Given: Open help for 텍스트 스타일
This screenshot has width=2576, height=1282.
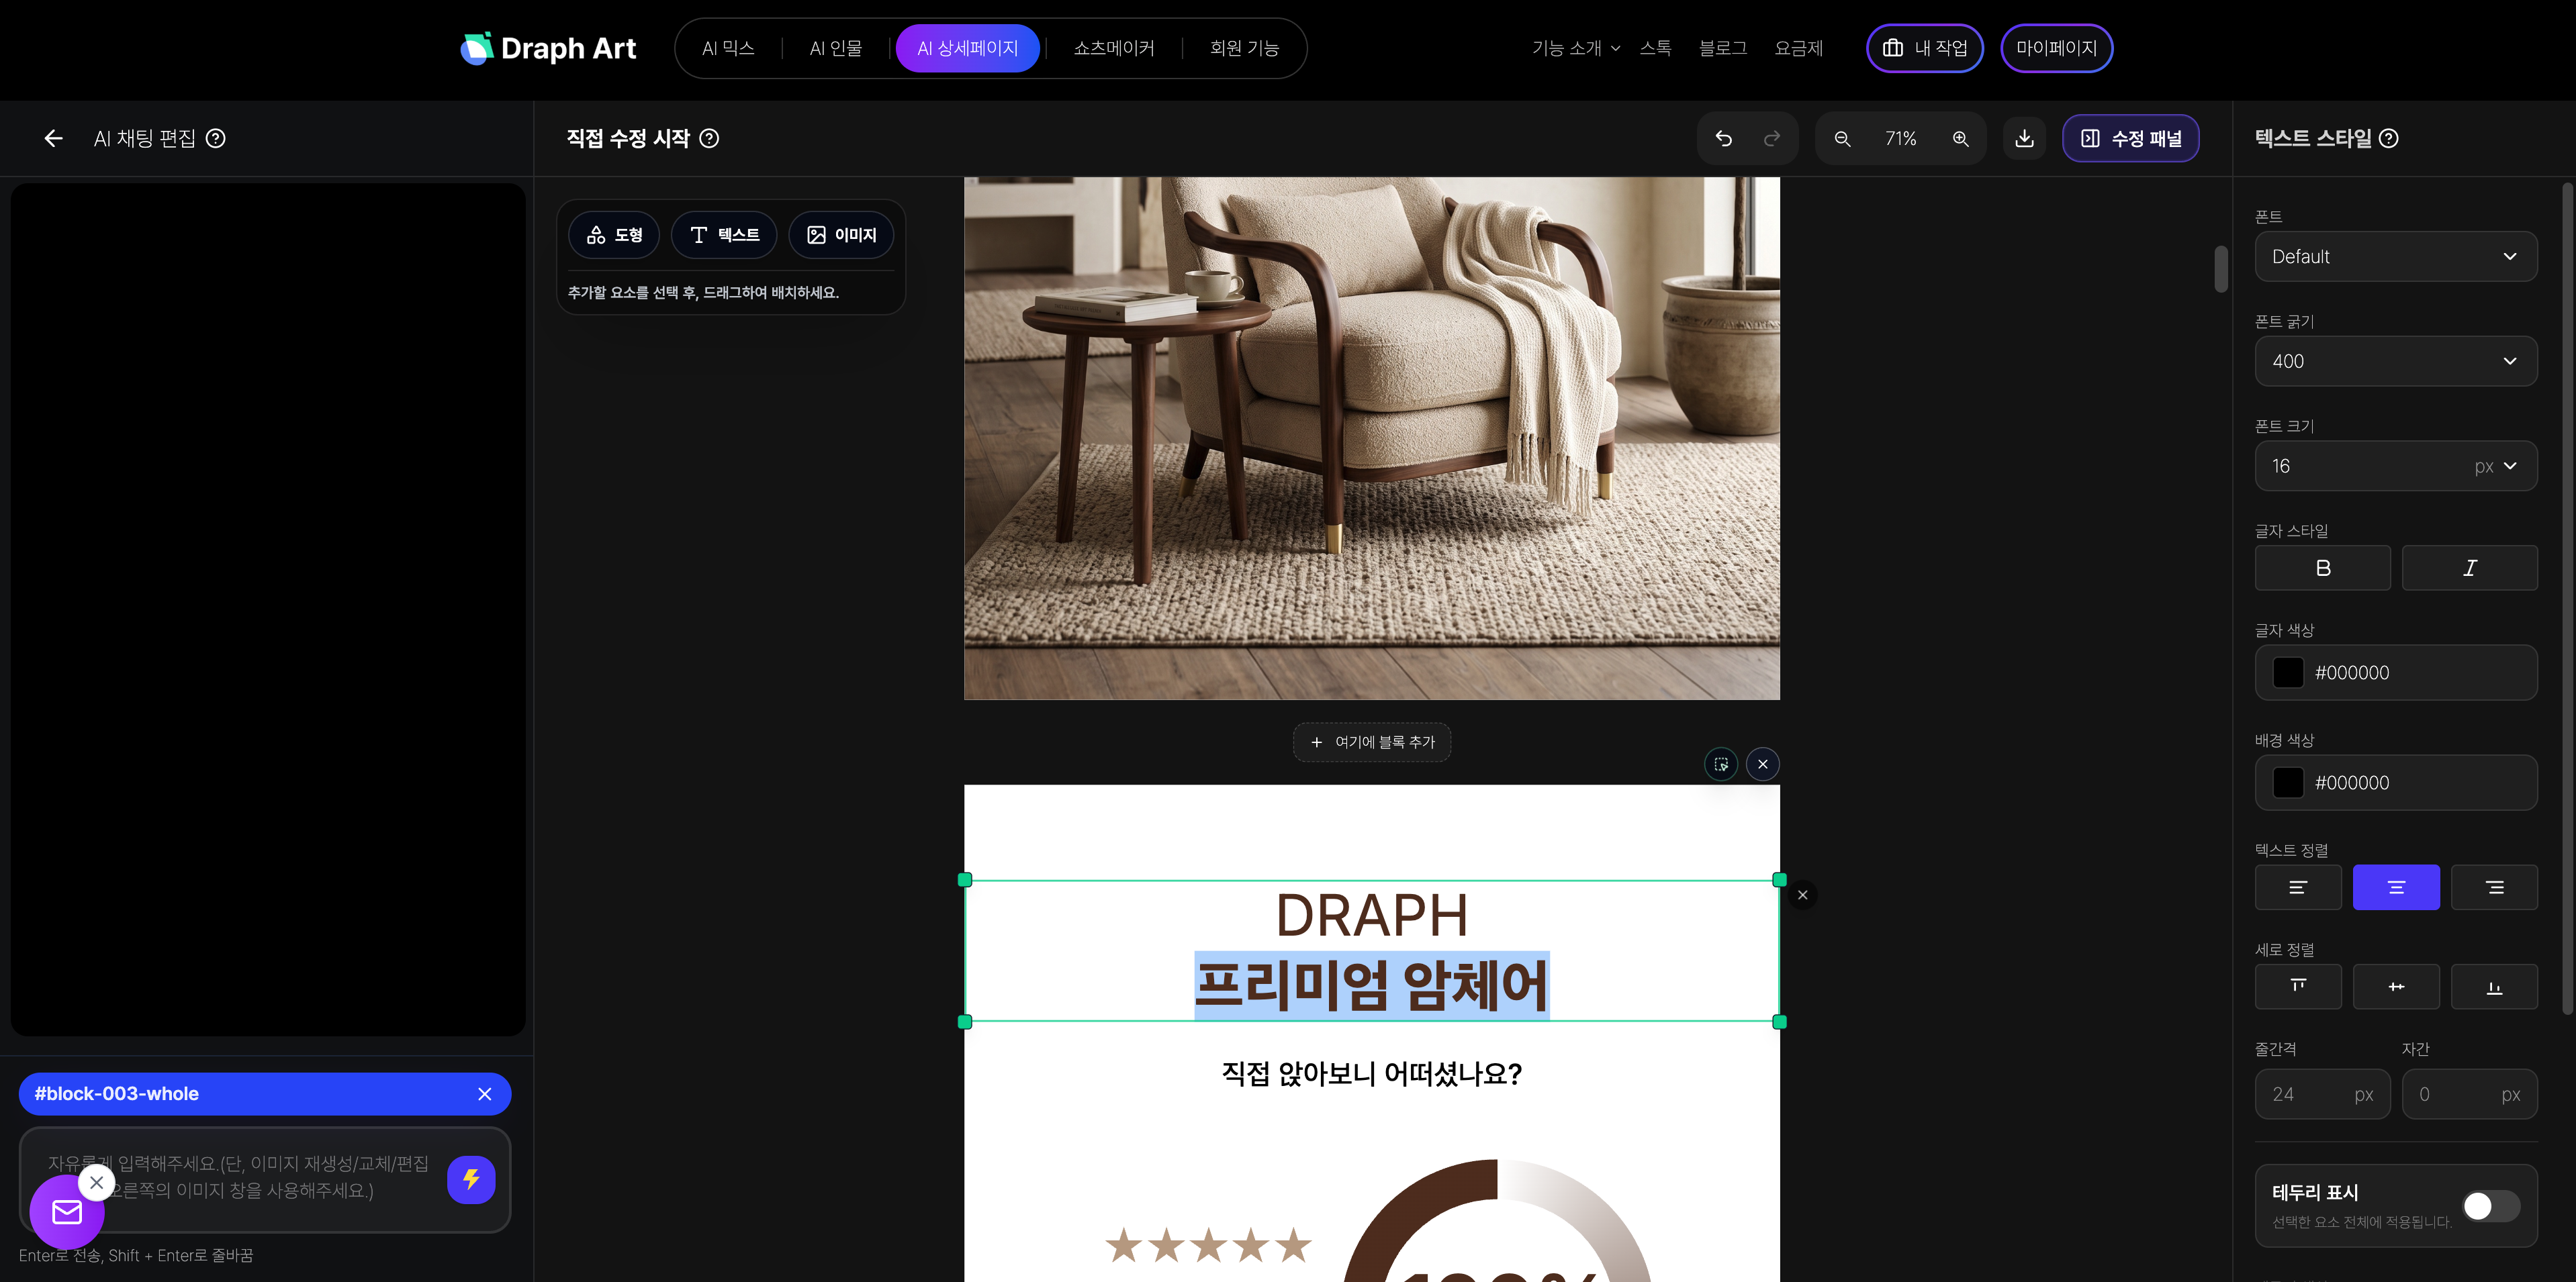Looking at the screenshot, I should pos(2389,139).
